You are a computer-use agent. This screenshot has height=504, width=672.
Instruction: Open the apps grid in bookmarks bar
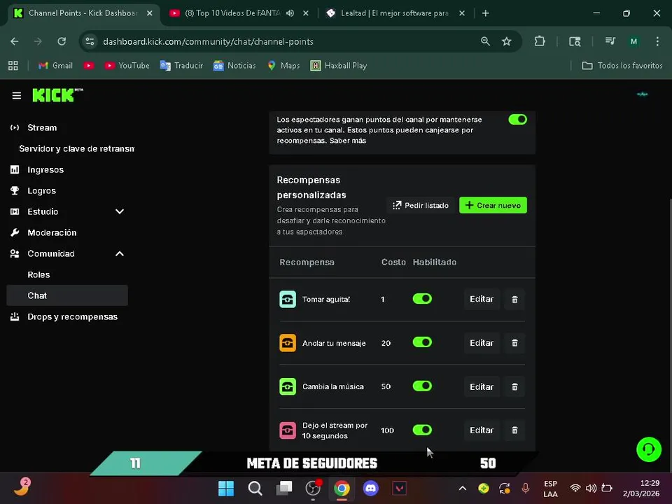(x=13, y=66)
